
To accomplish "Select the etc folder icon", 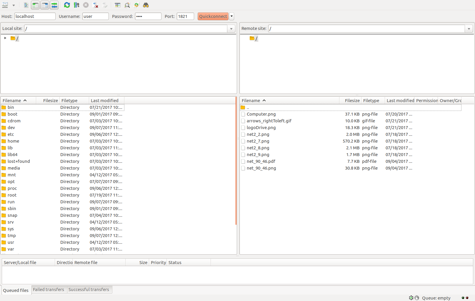I will [4, 134].
